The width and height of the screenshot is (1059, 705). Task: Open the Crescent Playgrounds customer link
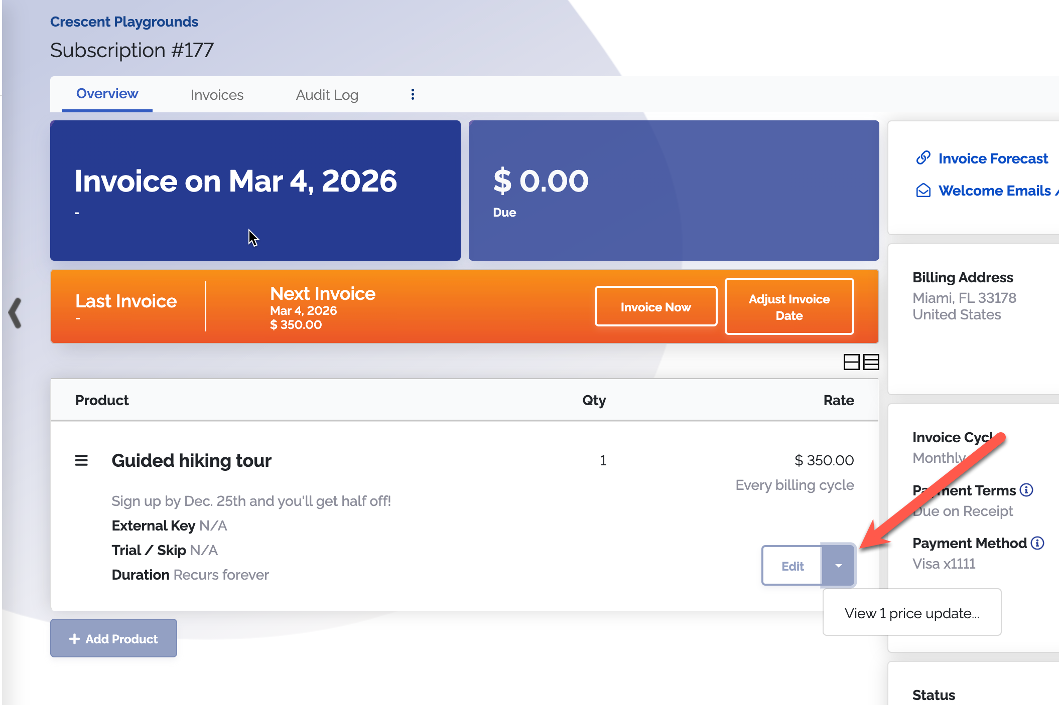[x=124, y=22]
